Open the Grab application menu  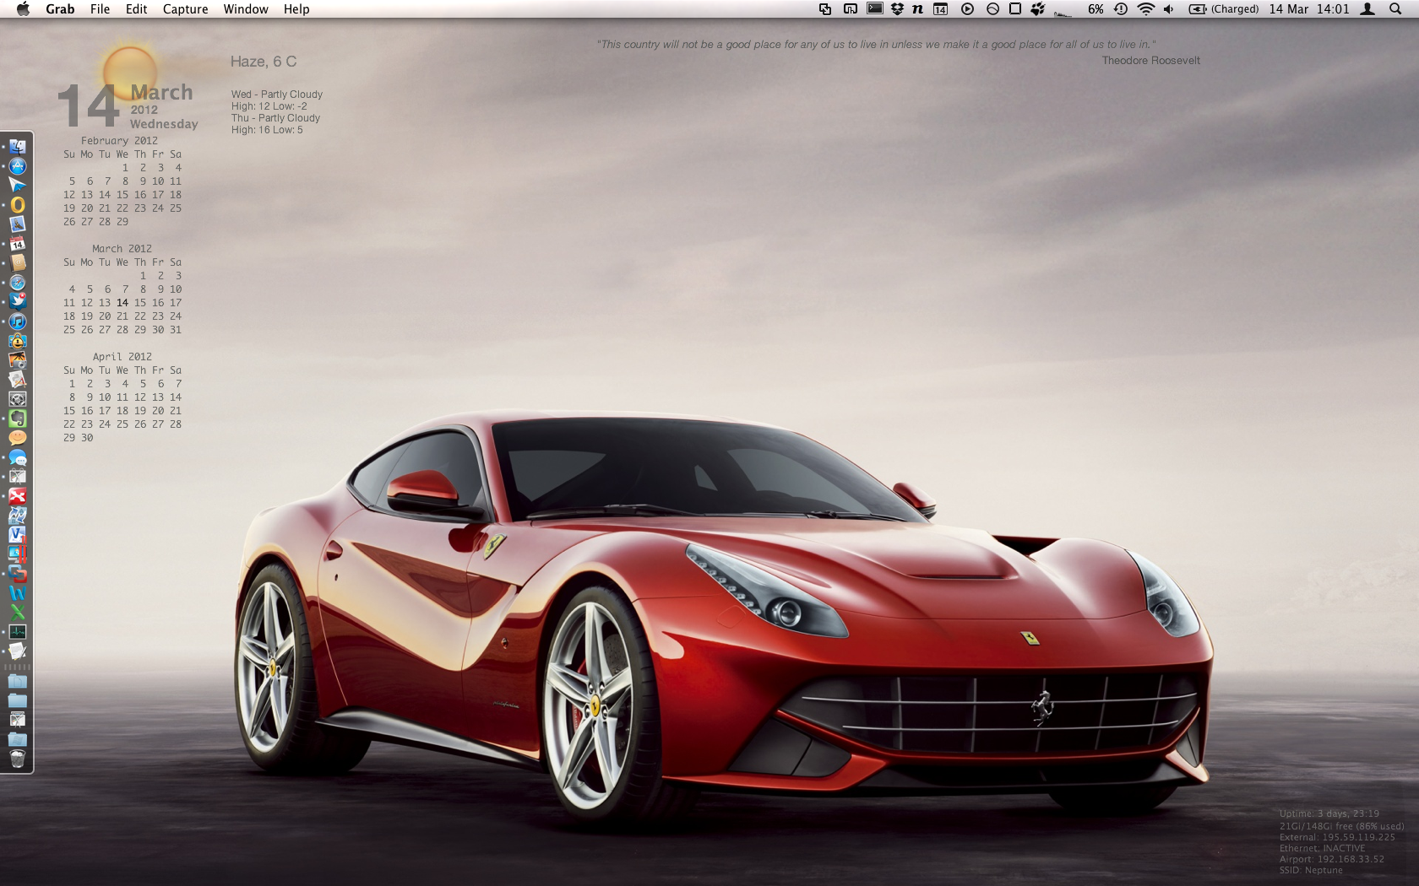pos(60,9)
